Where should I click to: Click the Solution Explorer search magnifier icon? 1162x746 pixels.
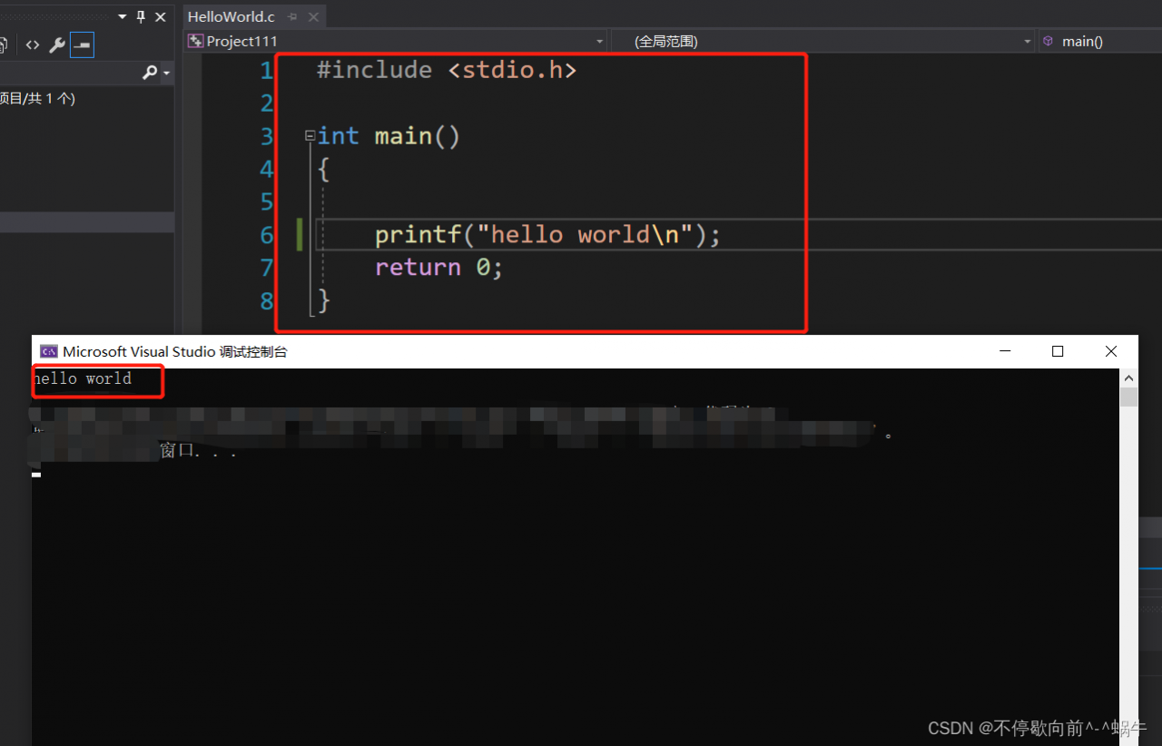click(150, 73)
